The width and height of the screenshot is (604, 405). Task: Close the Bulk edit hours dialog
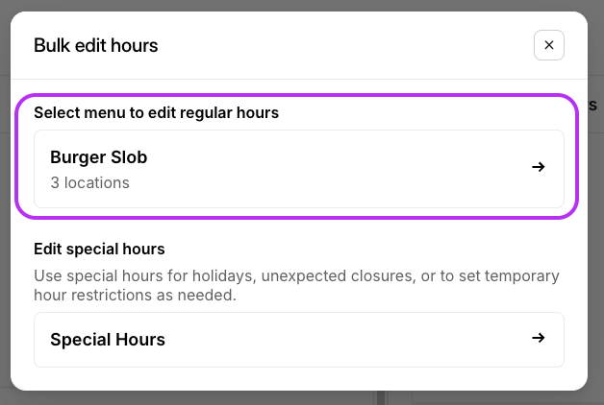(549, 45)
